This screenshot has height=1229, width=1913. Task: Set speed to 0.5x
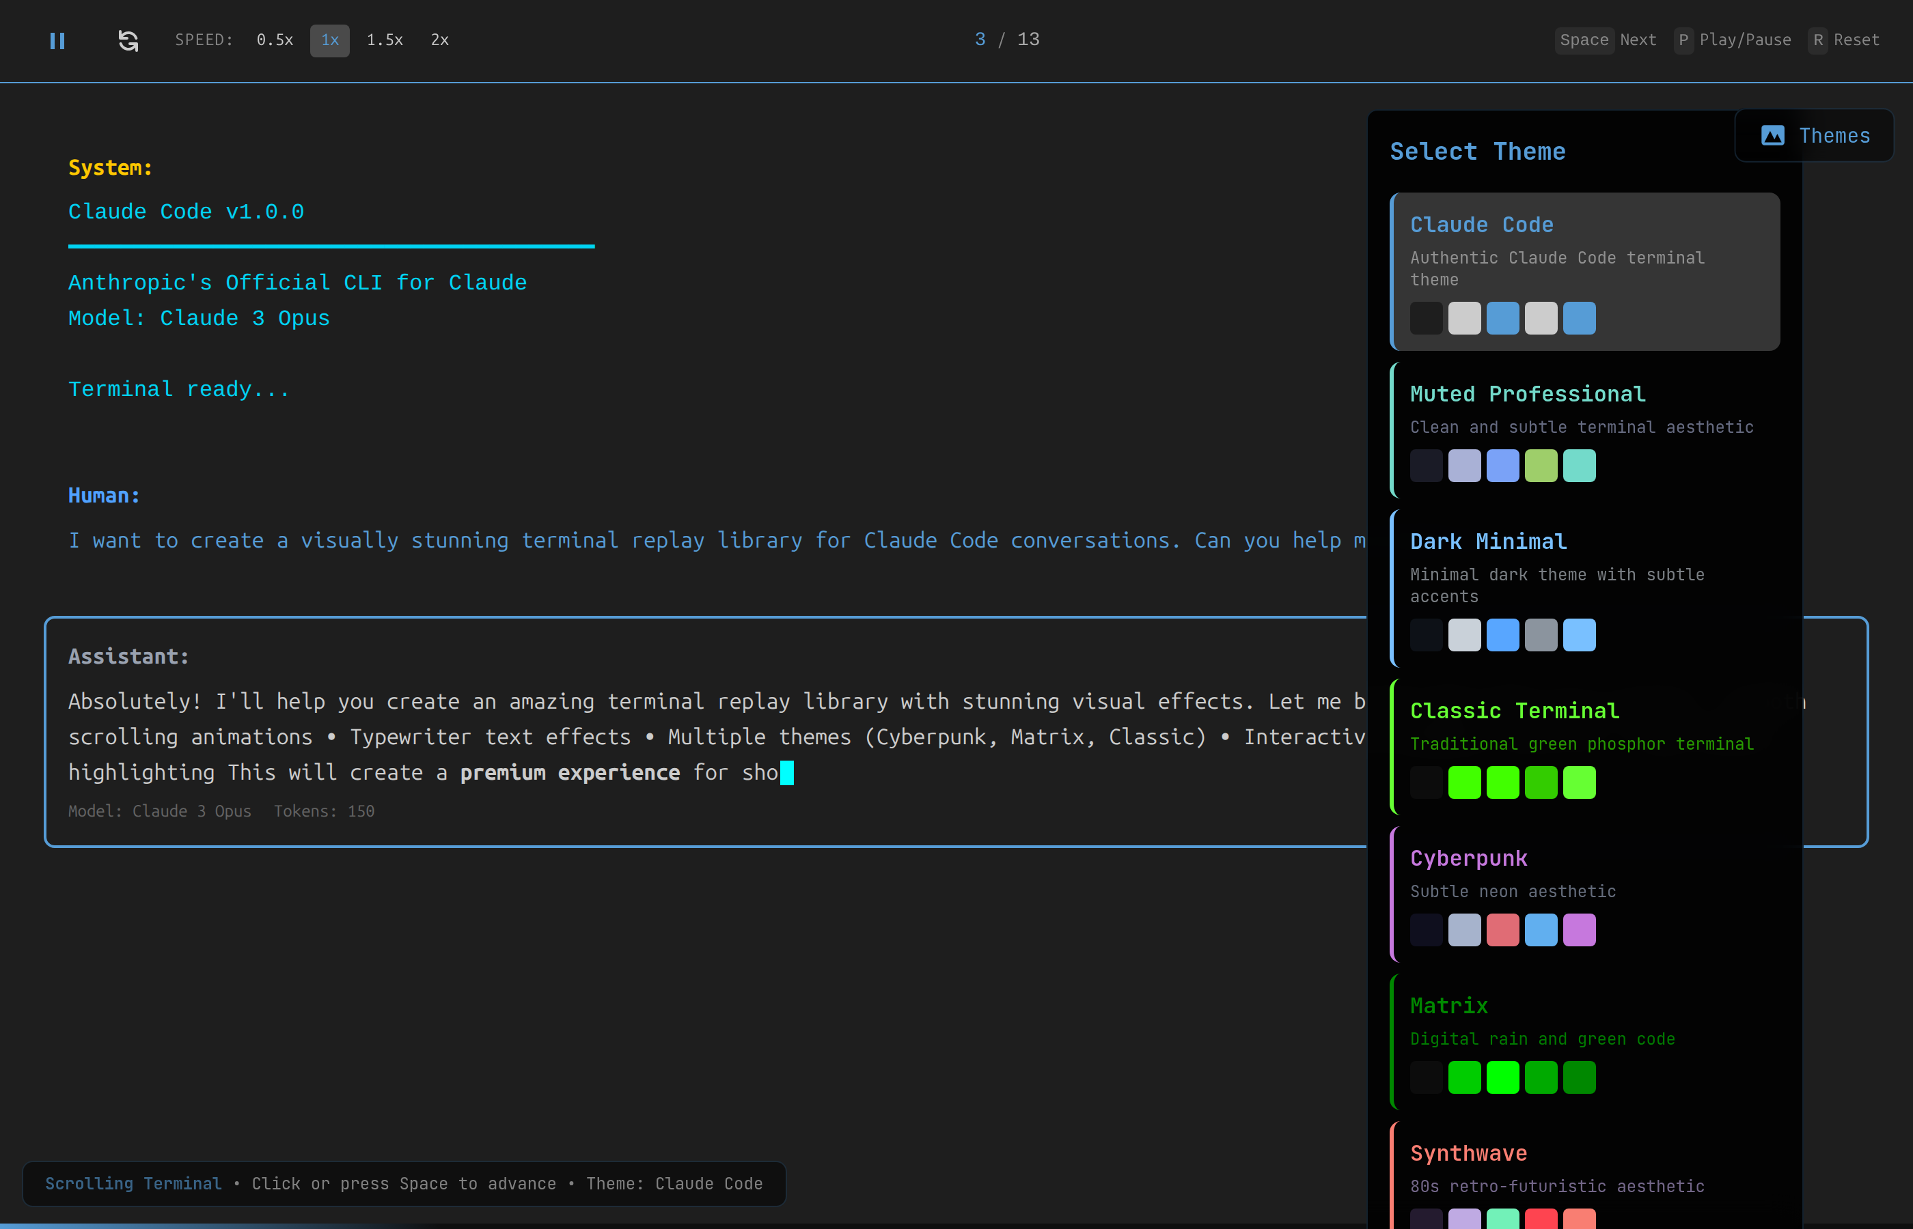(x=275, y=40)
